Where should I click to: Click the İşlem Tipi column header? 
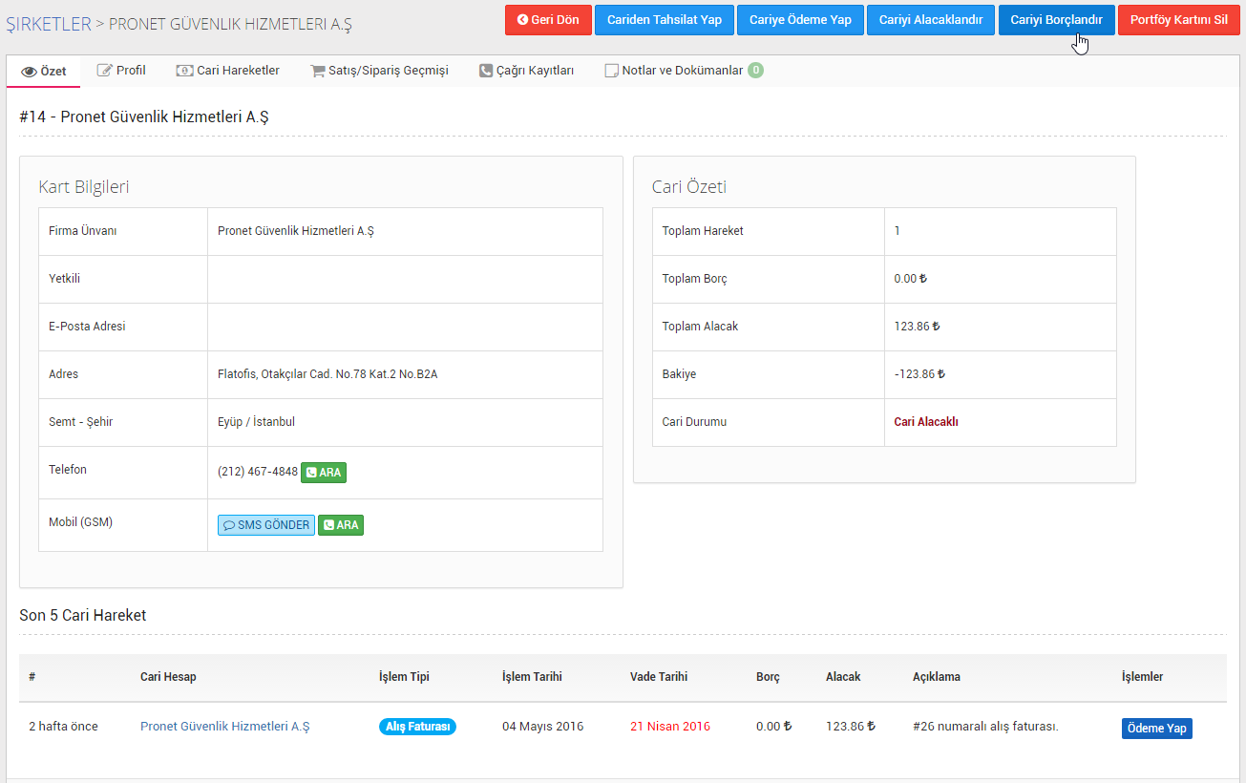(x=404, y=677)
